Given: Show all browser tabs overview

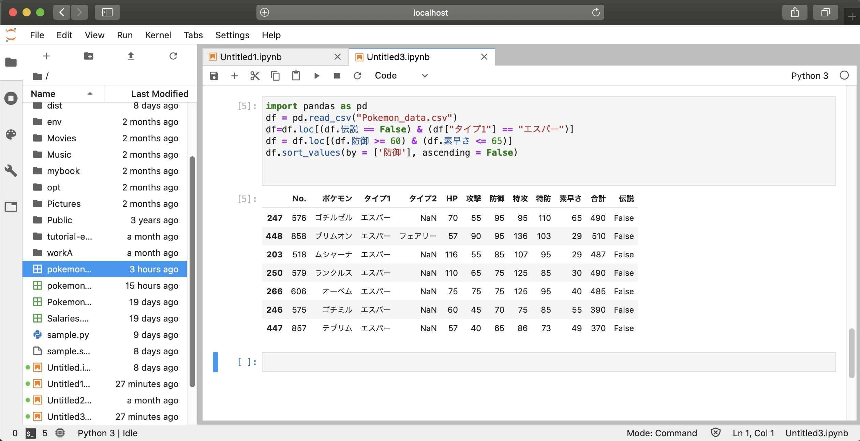Looking at the screenshot, I should [x=825, y=12].
